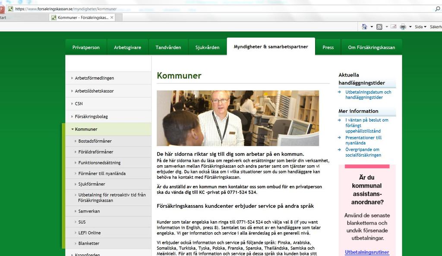This screenshot has height=256, width=442.
Task: Collapse the Kommuner side menu section
Action: click(x=108, y=129)
